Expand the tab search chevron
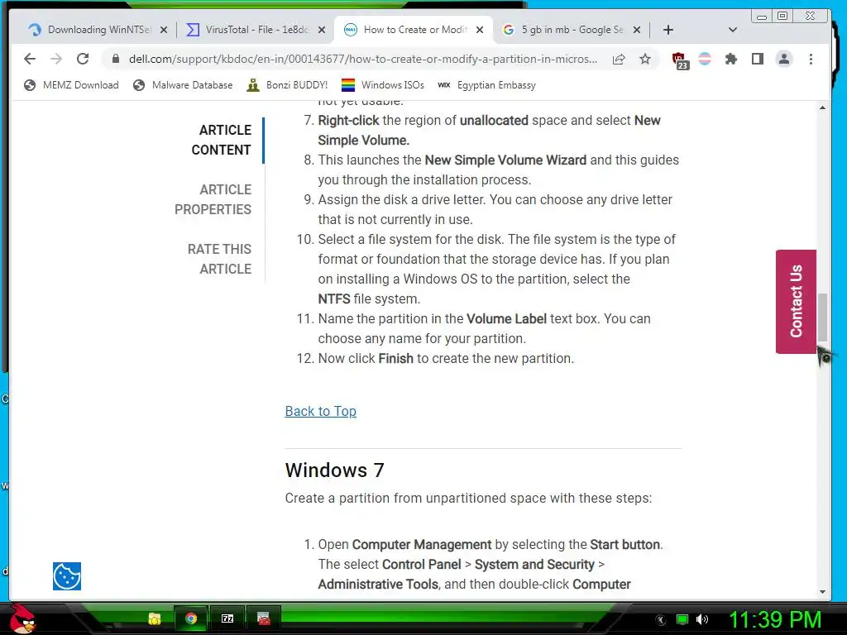This screenshot has width=847, height=635. (733, 30)
